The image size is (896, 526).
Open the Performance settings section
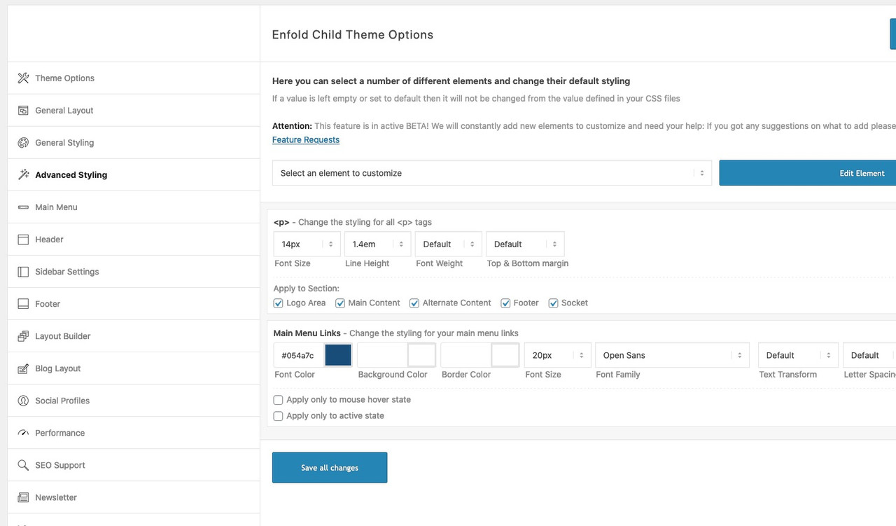coord(134,432)
